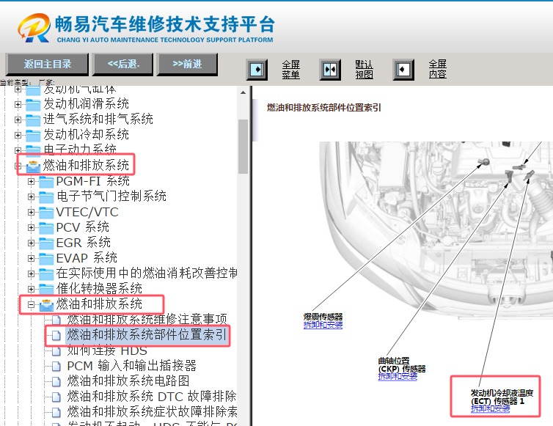
Task: Click the 燃油和排放系统部件位置索引 page icon
Action: coord(56,335)
